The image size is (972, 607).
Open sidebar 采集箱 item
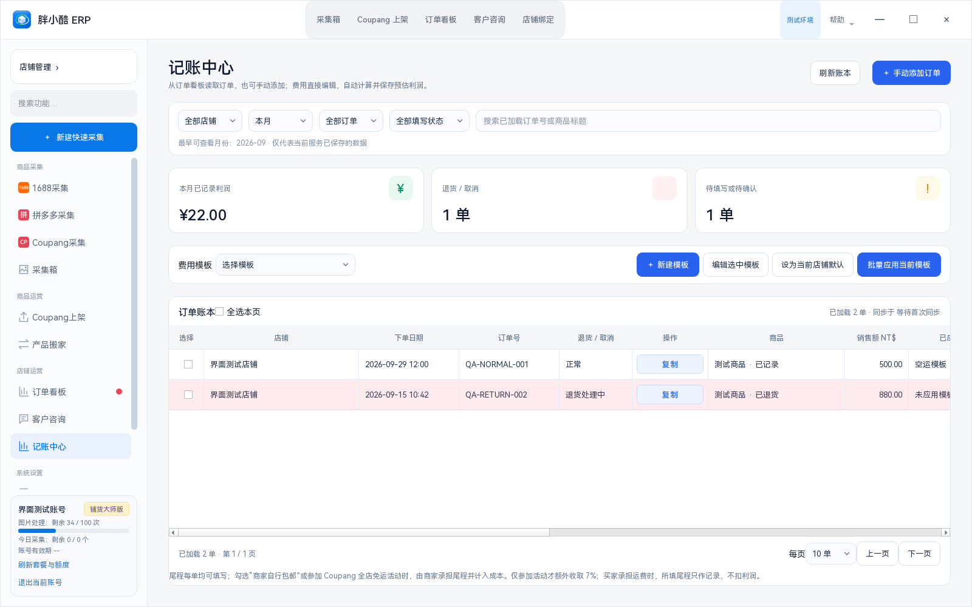pos(70,270)
